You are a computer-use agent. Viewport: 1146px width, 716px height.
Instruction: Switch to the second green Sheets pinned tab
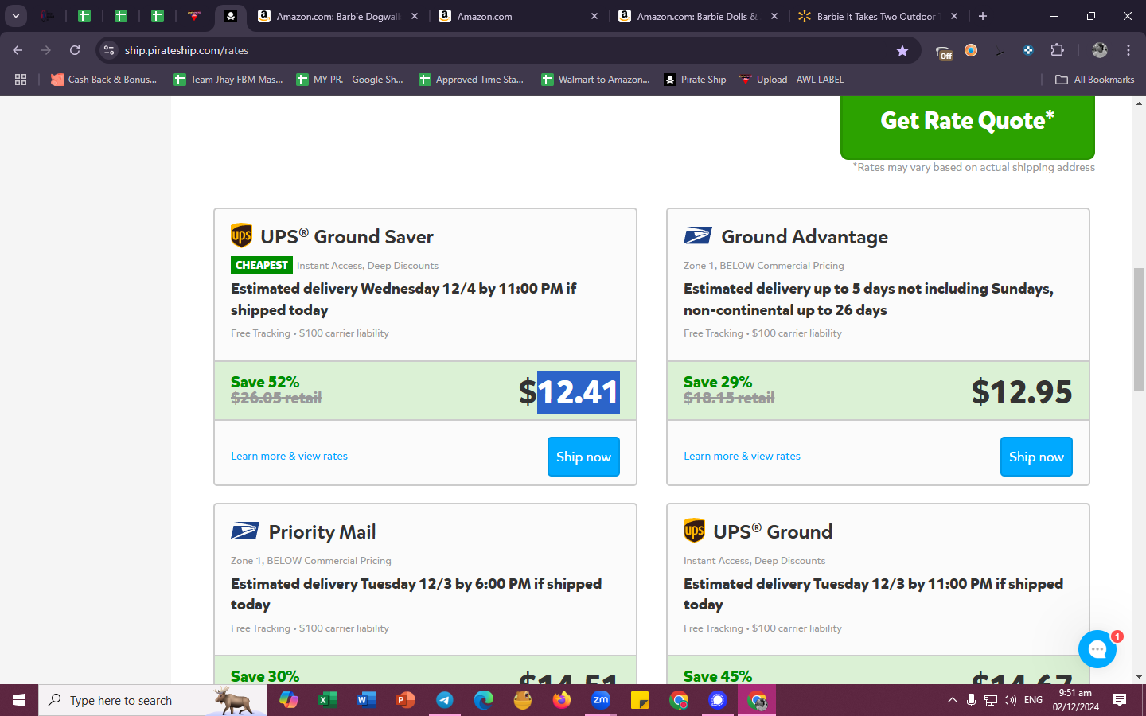point(121,16)
